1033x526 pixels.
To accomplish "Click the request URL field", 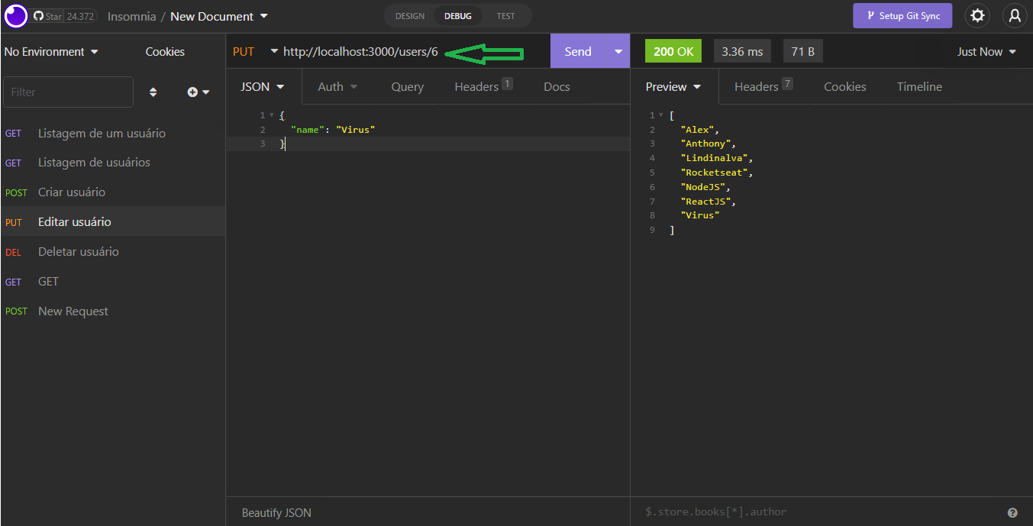I will pos(415,52).
